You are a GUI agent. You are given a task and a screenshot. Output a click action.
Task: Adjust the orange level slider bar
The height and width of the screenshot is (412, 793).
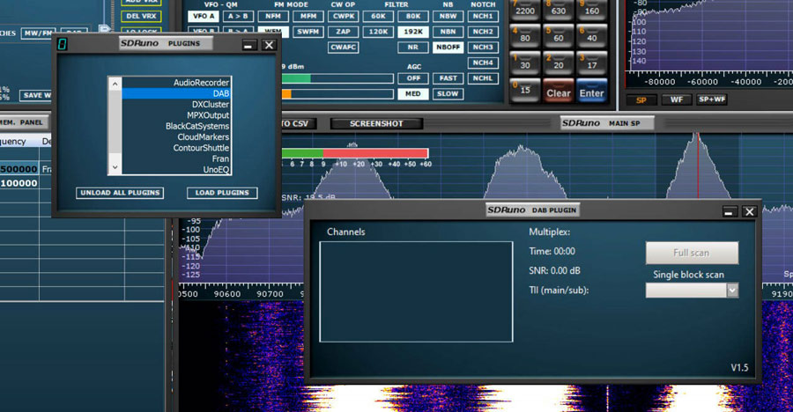[337, 94]
